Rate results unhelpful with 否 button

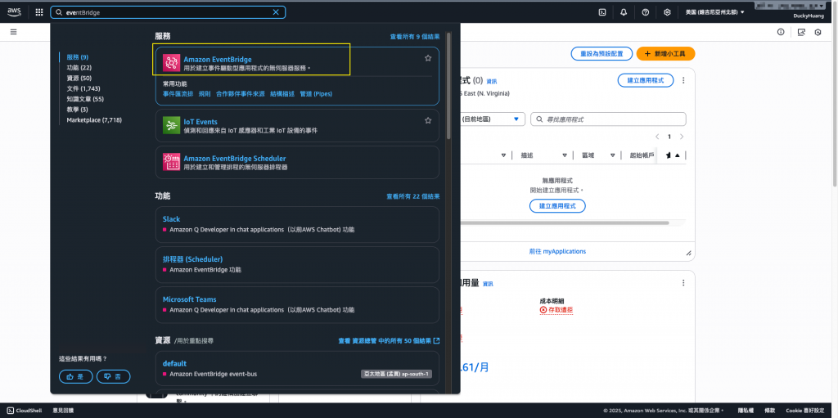(x=113, y=377)
